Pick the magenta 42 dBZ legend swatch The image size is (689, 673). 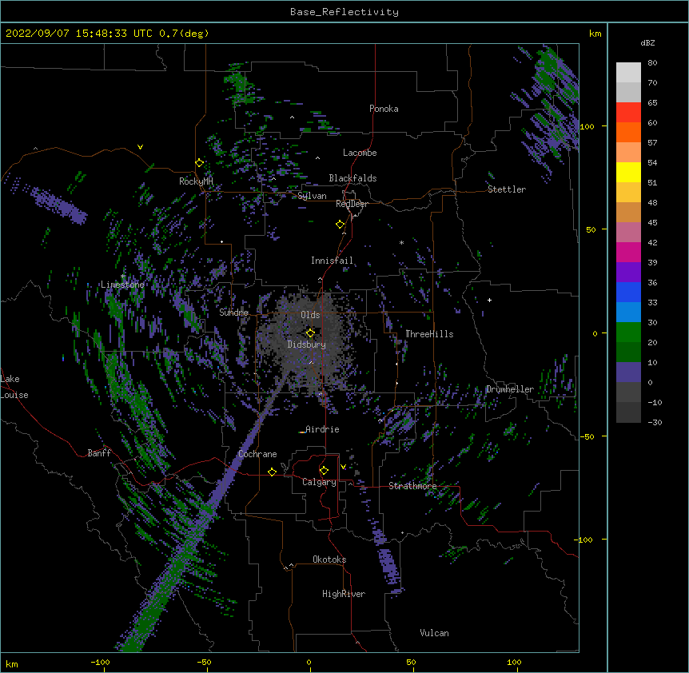pyautogui.click(x=628, y=252)
